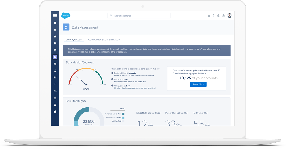Image resolution: width=286 pixels, height=149 pixels.
Task: Open the star icon in the left sidebar
Action: coord(55,36)
